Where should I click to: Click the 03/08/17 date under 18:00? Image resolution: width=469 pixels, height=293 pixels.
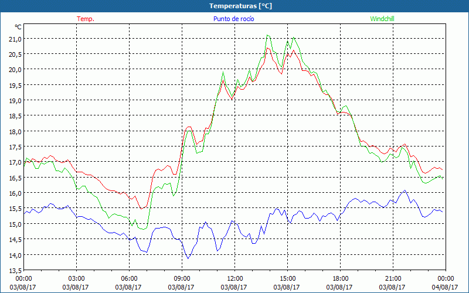tap(339, 287)
